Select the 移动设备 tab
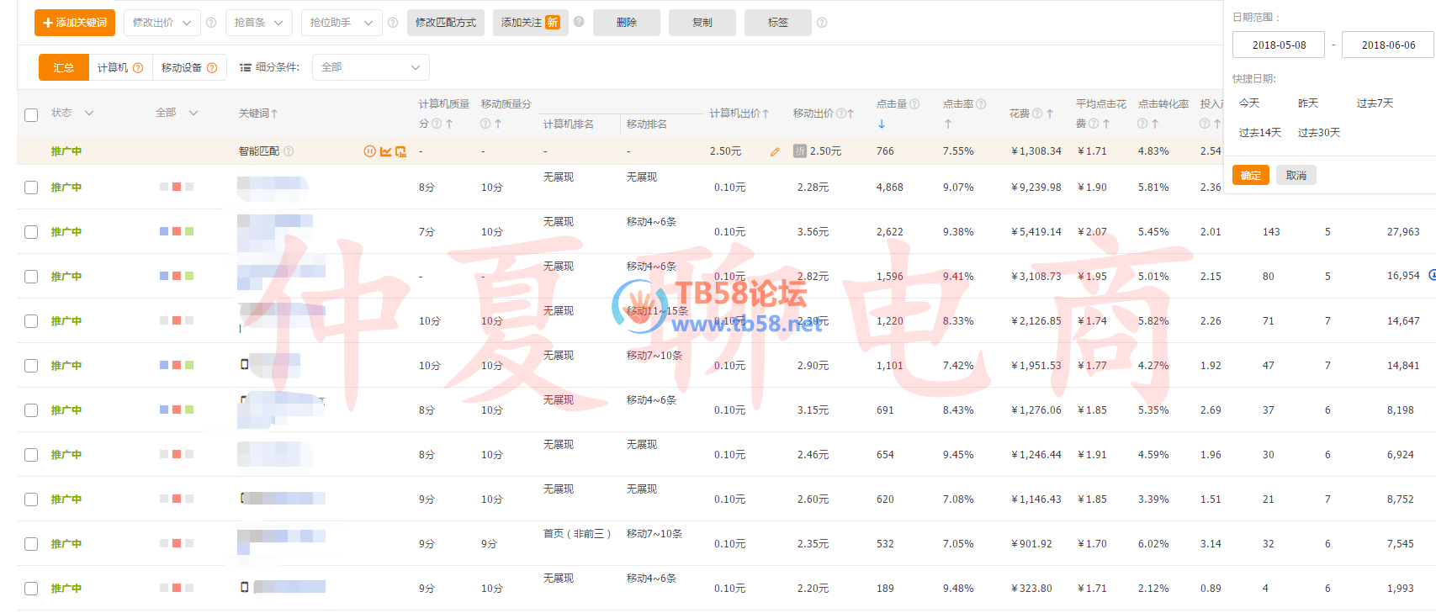 tap(182, 67)
